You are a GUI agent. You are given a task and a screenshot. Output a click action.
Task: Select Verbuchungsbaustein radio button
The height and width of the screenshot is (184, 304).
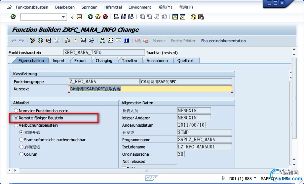(x=16, y=125)
